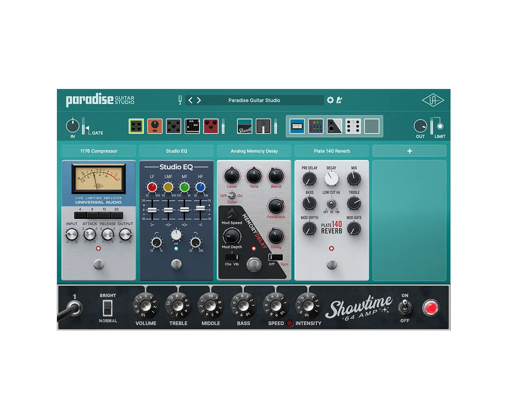Select 1176 ratio button 8
507x398 pixels.
pyautogui.click(x=93, y=215)
